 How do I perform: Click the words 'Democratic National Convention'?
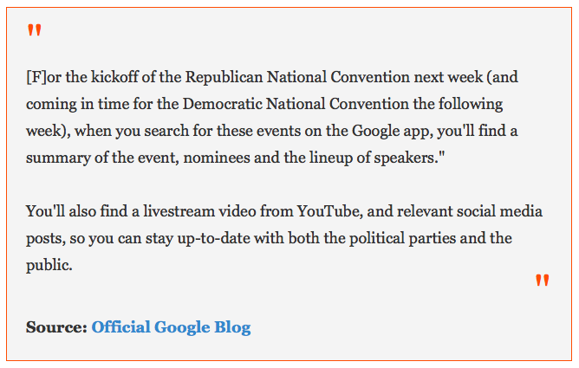pyautogui.click(x=296, y=104)
